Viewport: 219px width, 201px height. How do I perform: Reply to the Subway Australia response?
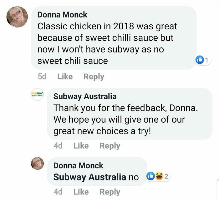pyautogui.click(x=110, y=146)
